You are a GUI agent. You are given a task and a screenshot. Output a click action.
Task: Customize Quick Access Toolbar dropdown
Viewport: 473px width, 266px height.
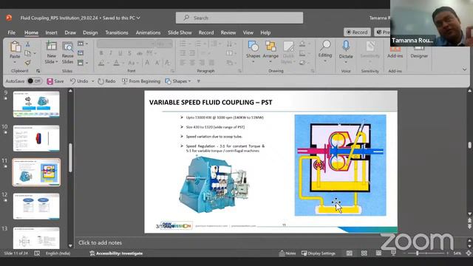199,81
